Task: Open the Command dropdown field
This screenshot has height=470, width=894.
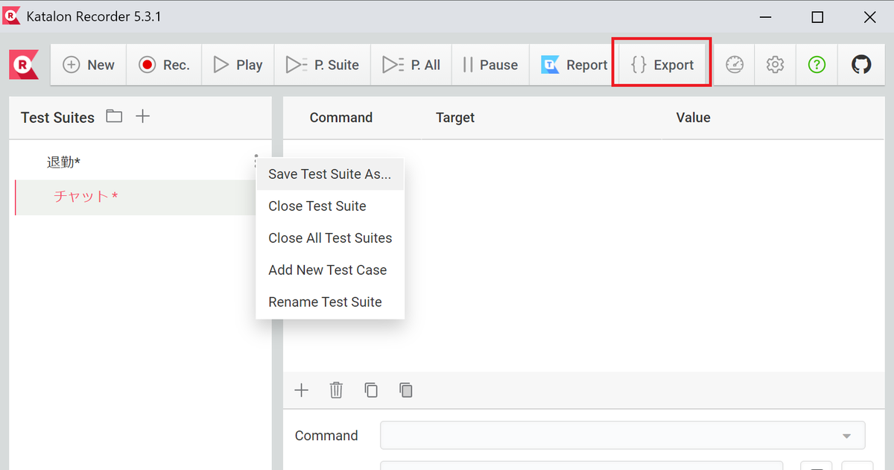Action: pyautogui.click(x=623, y=436)
